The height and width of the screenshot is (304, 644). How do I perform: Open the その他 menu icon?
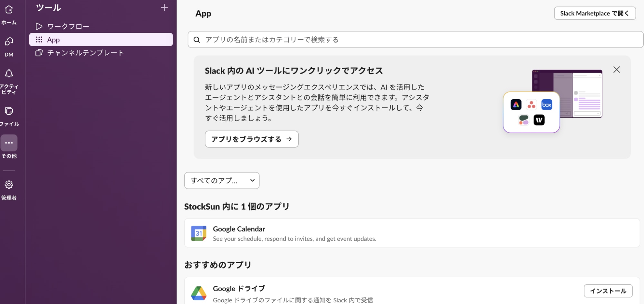click(9, 143)
